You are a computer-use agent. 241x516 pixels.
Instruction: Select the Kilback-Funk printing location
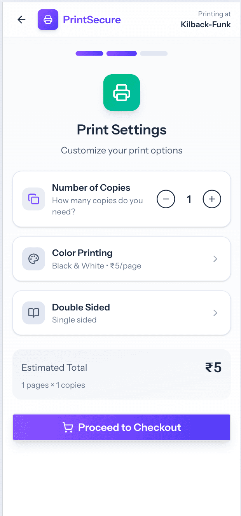pos(206,24)
